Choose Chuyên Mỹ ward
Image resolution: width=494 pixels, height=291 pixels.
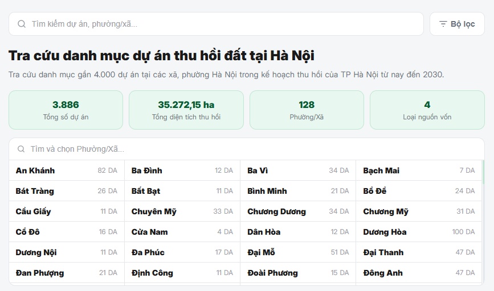(x=182, y=211)
